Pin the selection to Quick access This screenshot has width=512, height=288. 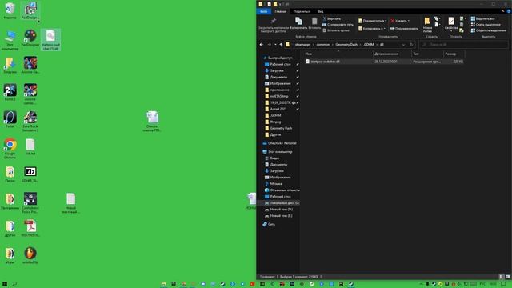click(x=274, y=25)
